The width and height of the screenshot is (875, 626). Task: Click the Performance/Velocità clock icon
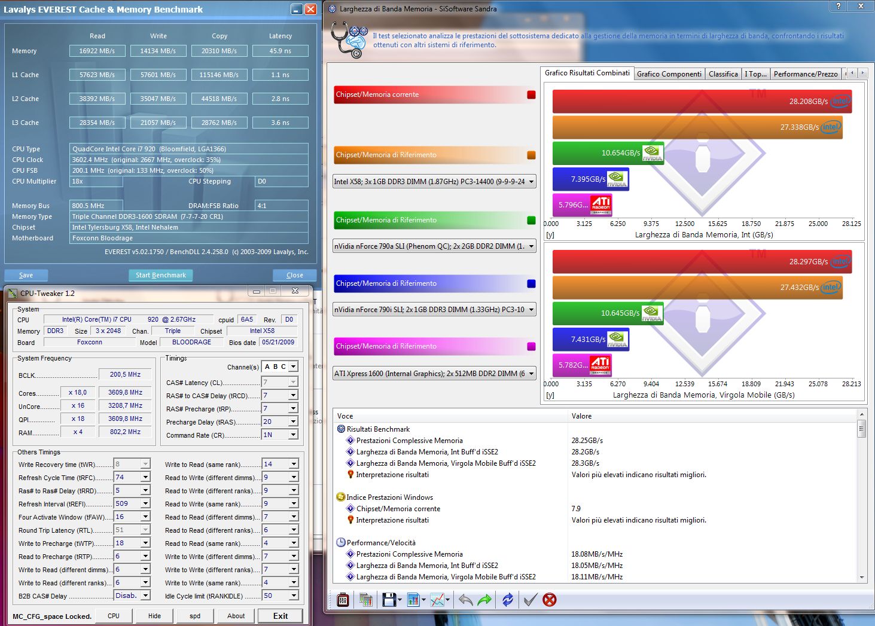click(341, 542)
